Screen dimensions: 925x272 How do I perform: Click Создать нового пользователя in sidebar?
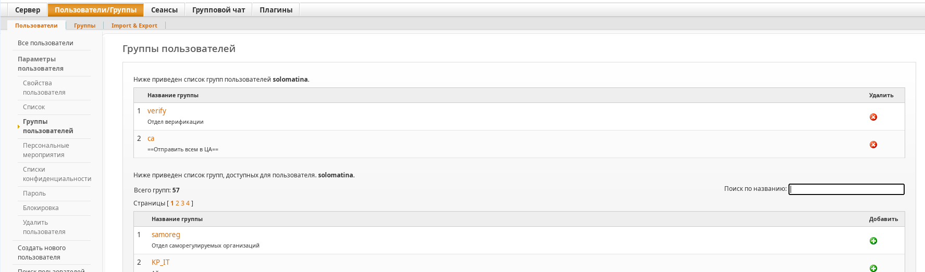[42, 253]
